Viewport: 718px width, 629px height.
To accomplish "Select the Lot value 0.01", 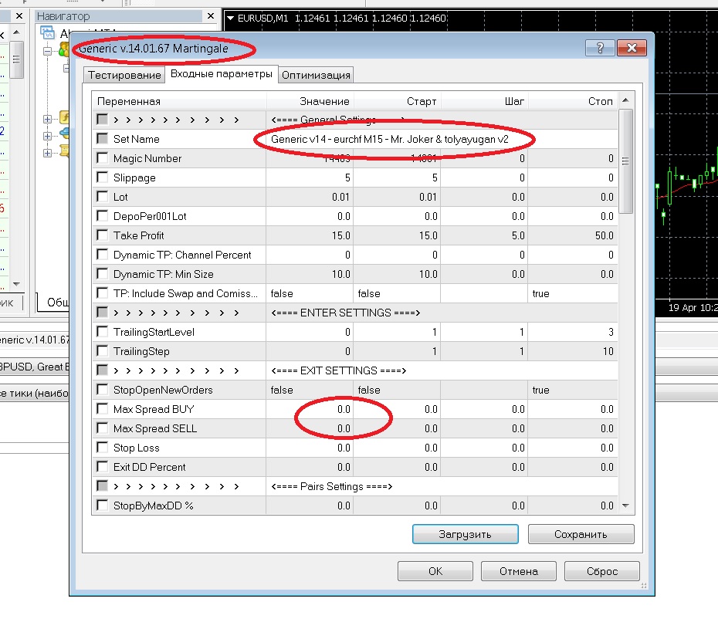I will coord(310,197).
